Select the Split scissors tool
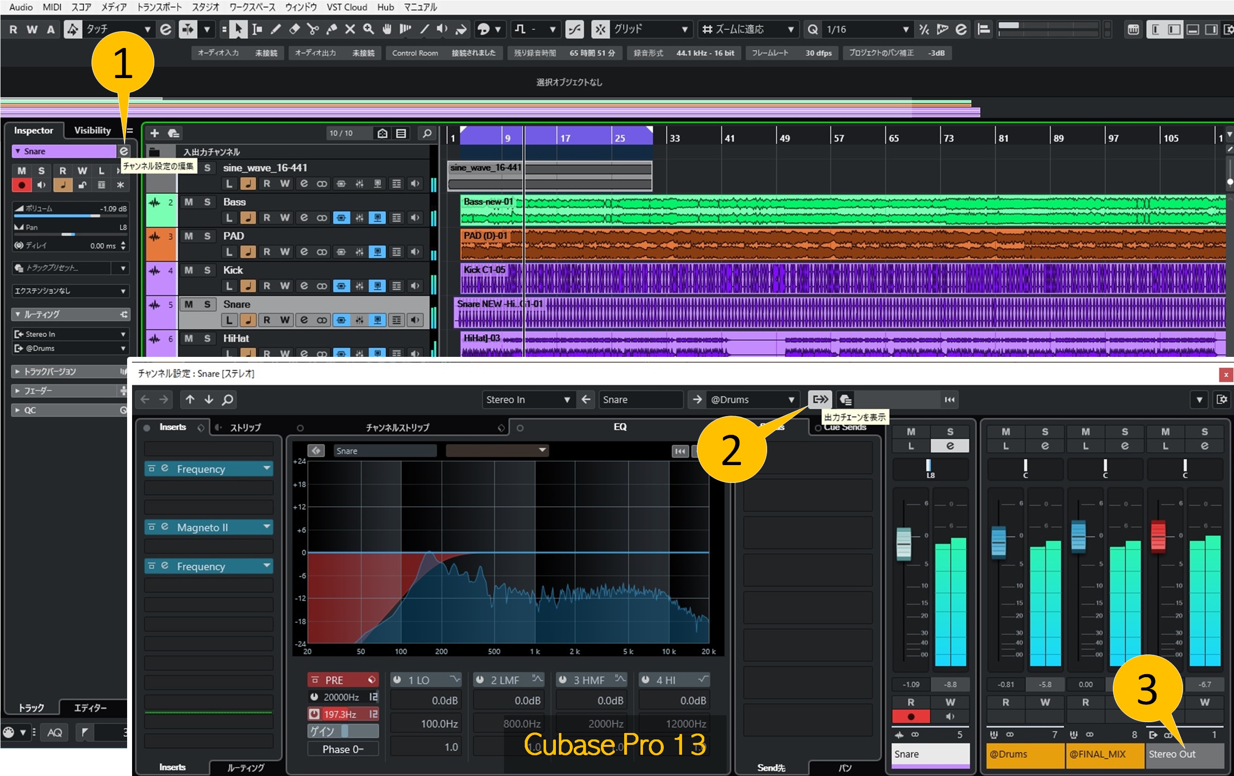Screen dimensions: 1234x776 click(x=313, y=29)
